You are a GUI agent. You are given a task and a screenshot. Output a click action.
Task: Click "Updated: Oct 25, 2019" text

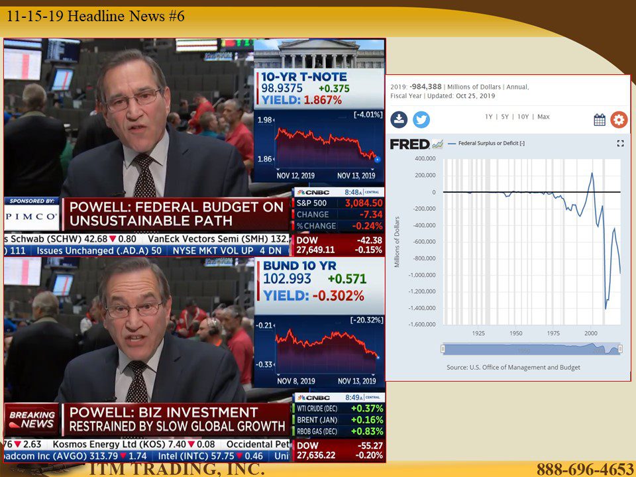pos(461,95)
